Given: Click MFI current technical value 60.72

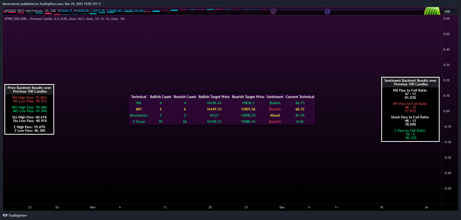Looking at the screenshot, I should pyautogui.click(x=300, y=109).
